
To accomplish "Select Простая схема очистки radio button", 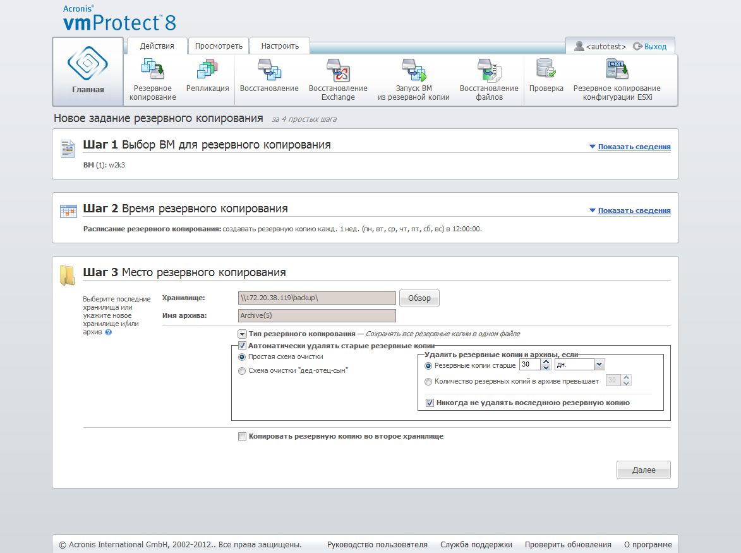I will coord(242,357).
